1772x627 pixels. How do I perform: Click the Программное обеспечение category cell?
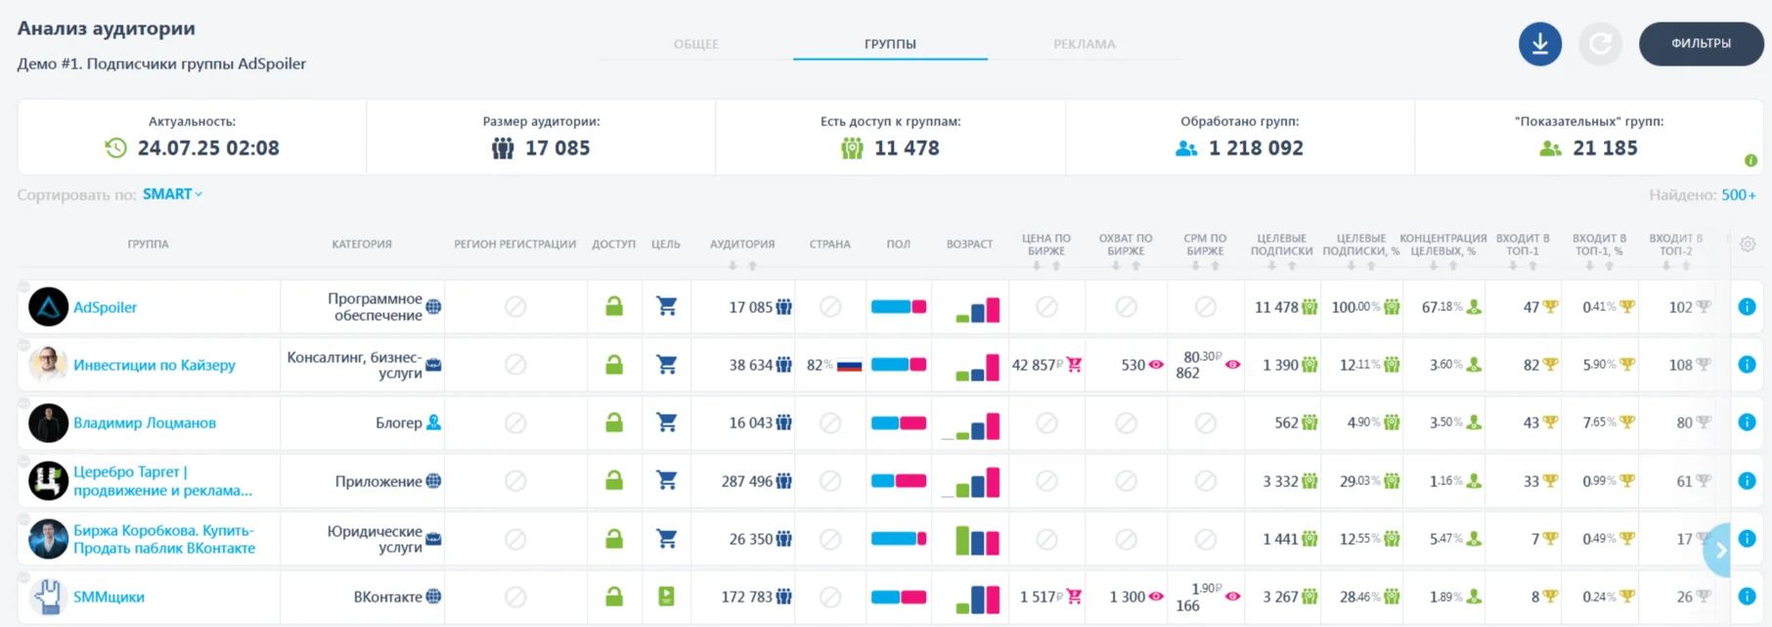click(363, 307)
